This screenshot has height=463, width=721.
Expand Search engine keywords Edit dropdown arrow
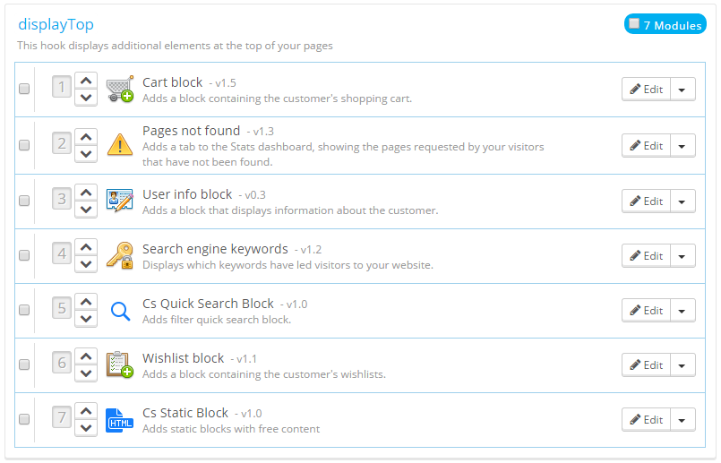pos(682,256)
